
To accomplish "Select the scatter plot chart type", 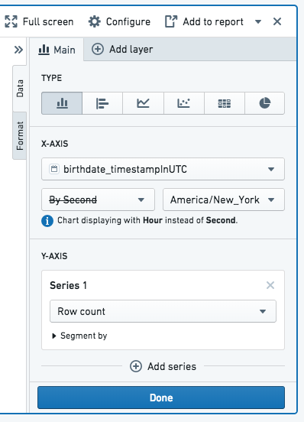I will 184,103.
